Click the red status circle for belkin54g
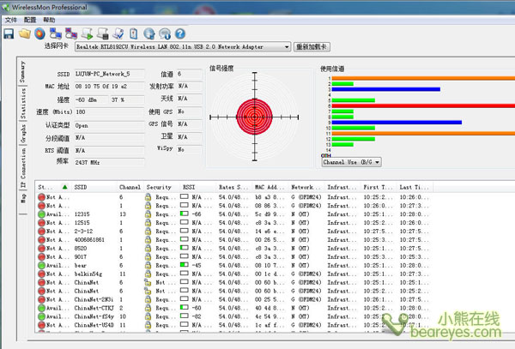The width and height of the screenshot is (515, 349). pyautogui.click(x=41, y=274)
